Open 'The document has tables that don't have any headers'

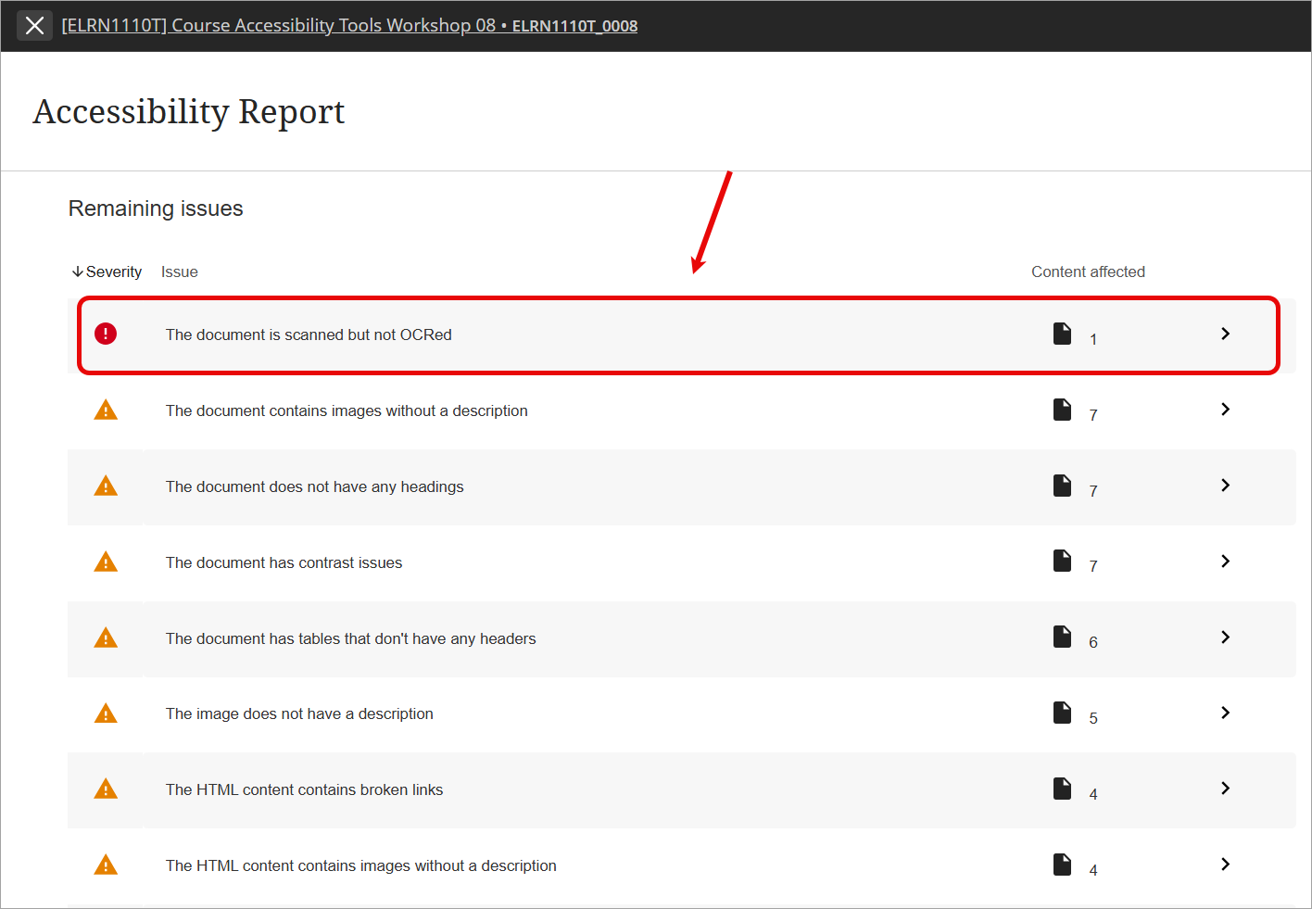[x=351, y=638]
